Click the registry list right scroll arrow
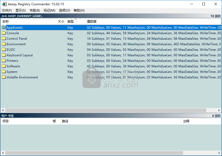 [219, 110]
